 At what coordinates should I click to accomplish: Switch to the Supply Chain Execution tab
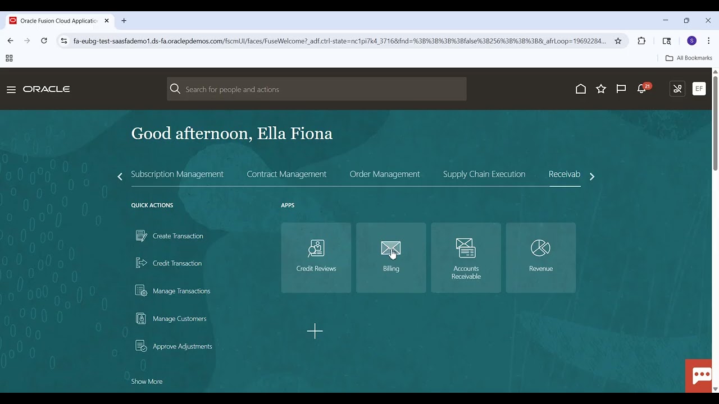484,175
